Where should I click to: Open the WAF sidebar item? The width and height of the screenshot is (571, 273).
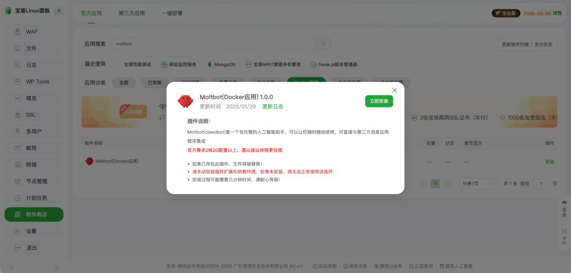click(x=34, y=32)
